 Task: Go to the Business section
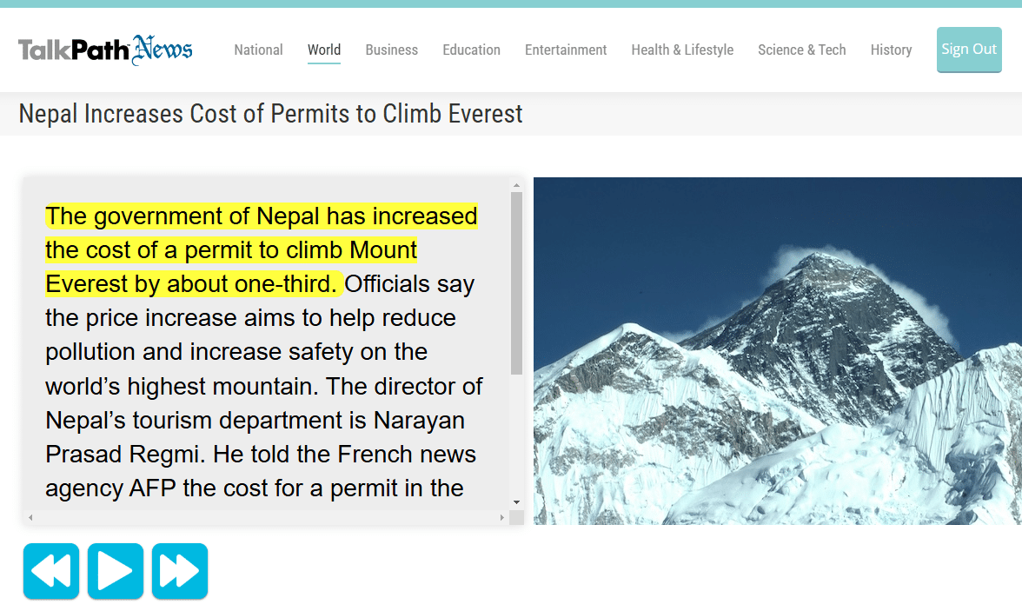tap(391, 50)
